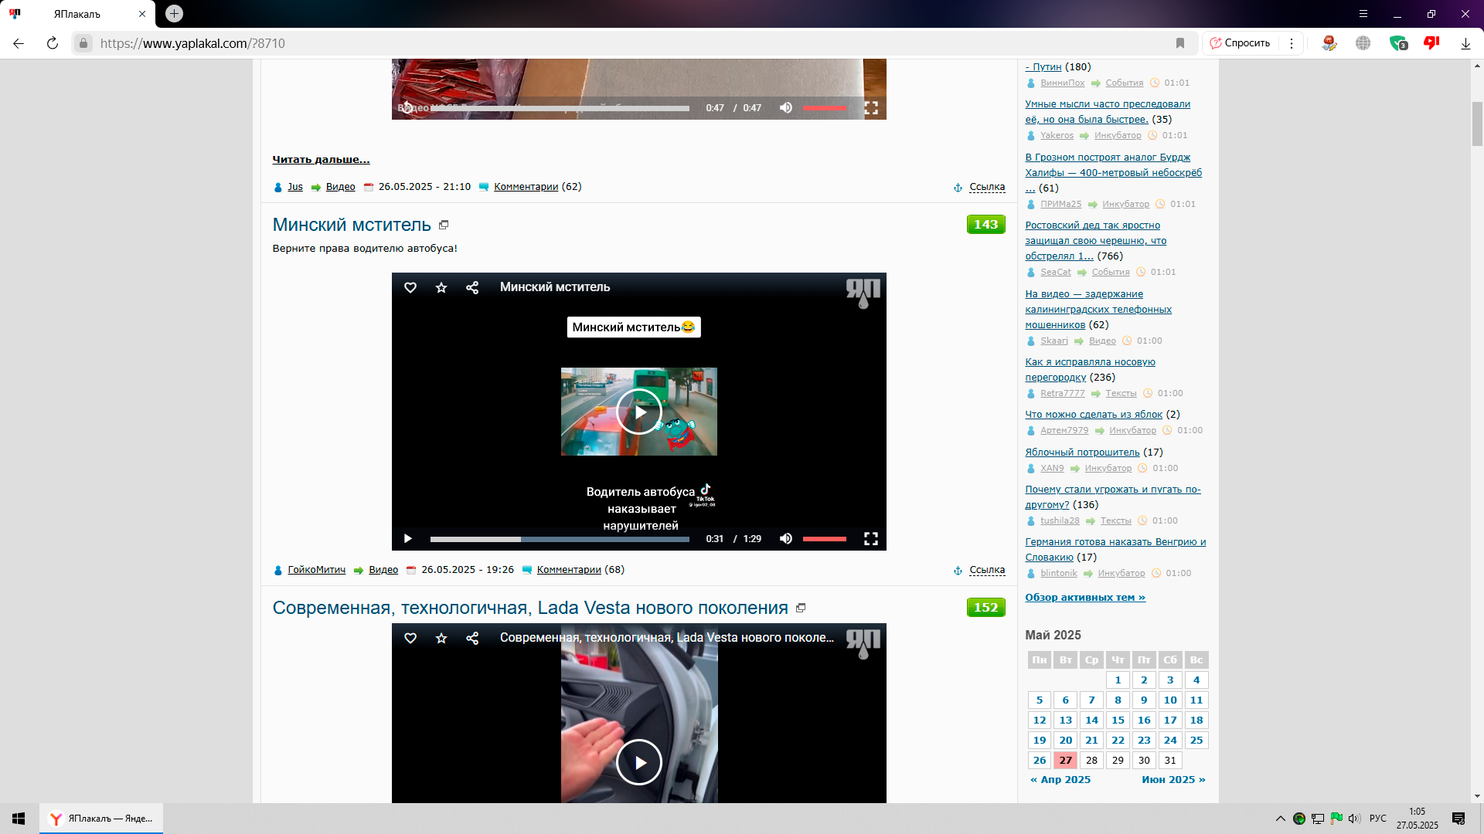Like the Минский мститель video with heart icon

(x=410, y=287)
